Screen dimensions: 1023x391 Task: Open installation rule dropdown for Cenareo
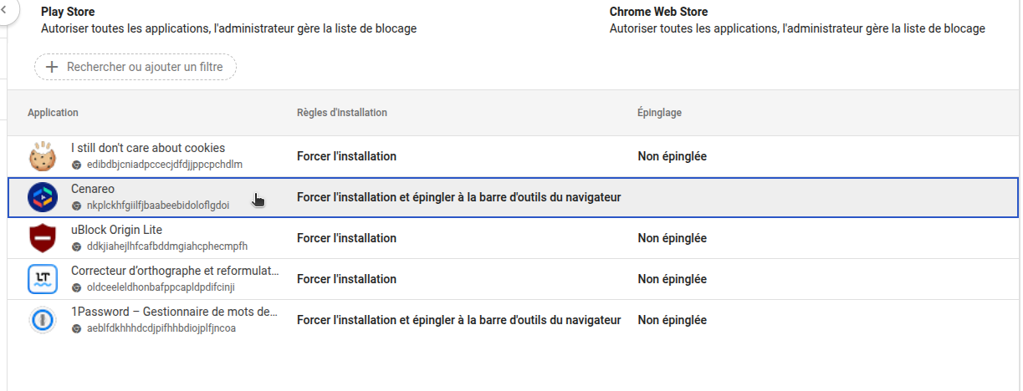[458, 197]
